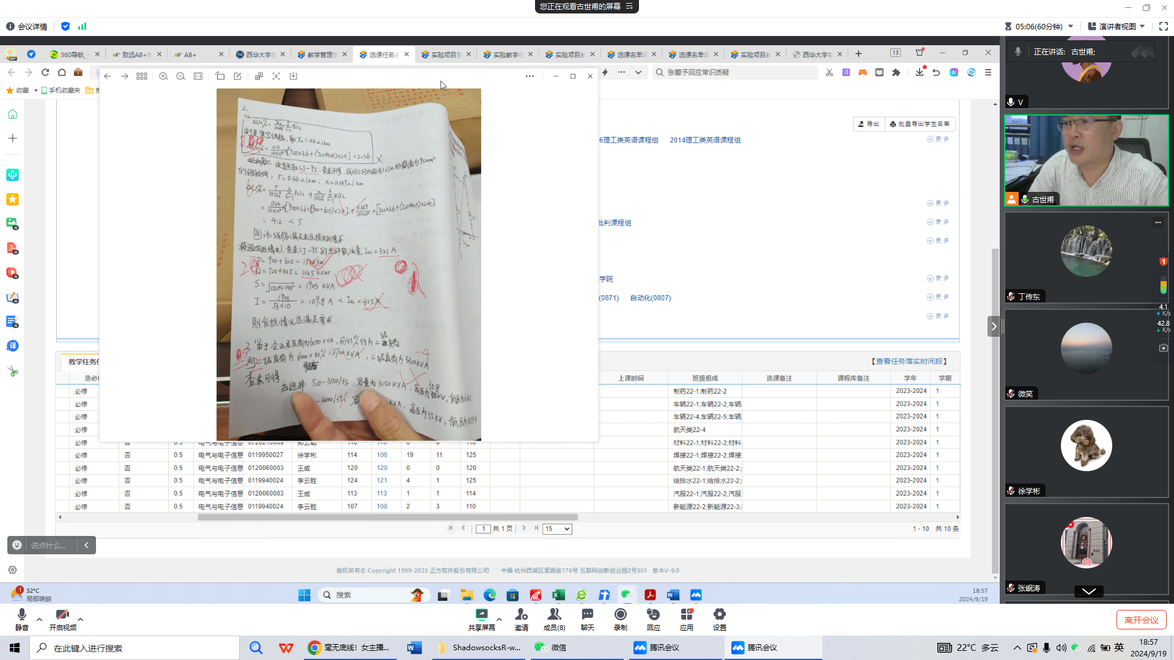The width and height of the screenshot is (1174, 660).
Task: Click the Leave Meeting button
Action: point(1141,620)
